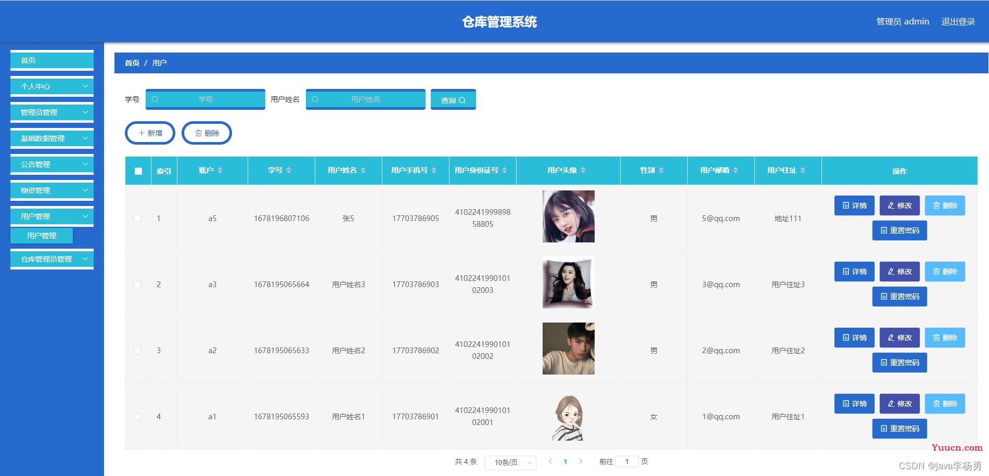The height and width of the screenshot is (476, 989).
Task: Click 重置密码 for user a3
Action: 900,297
